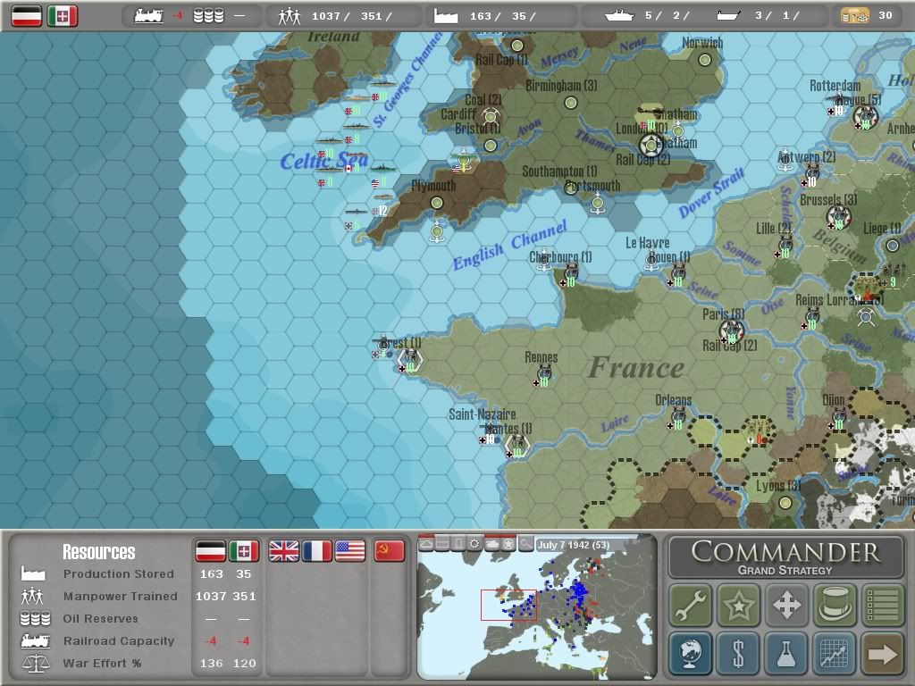Click the Italian flag in top bar
Viewport: 915px width, 686px height.
pos(63,16)
